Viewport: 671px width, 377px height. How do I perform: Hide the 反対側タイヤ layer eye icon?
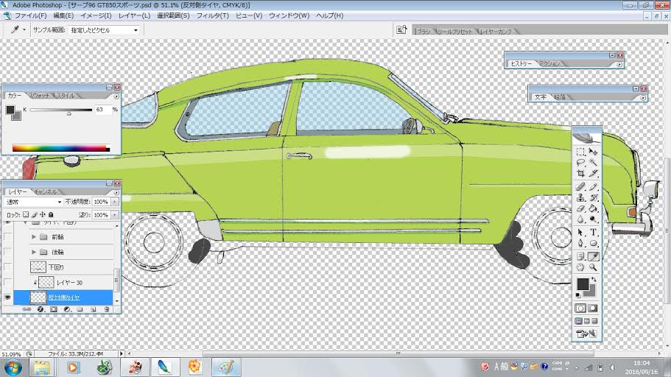[x=7, y=297]
